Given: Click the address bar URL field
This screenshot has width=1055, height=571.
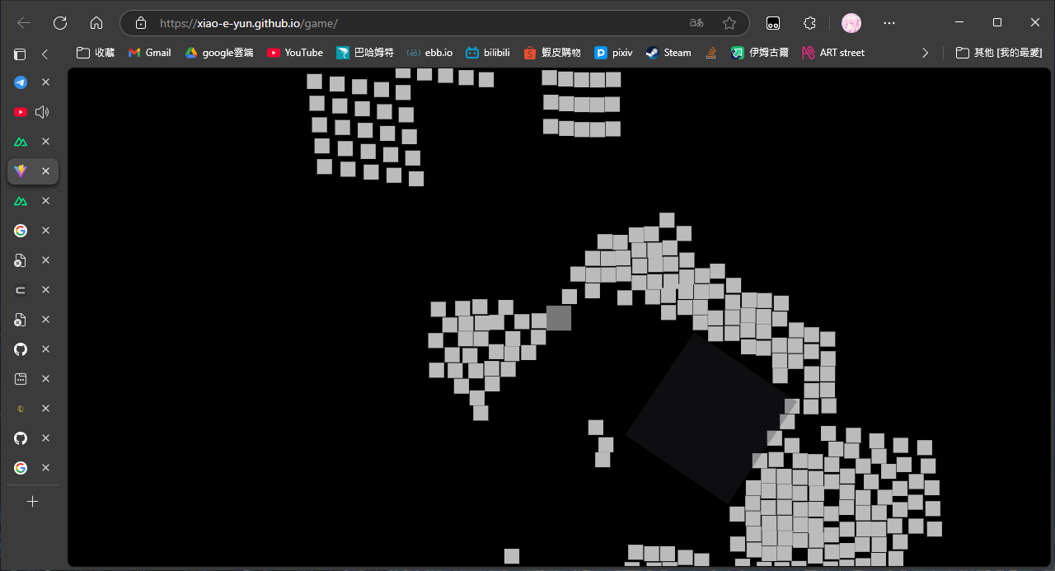Looking at the screenshot, I should point(412,23).
